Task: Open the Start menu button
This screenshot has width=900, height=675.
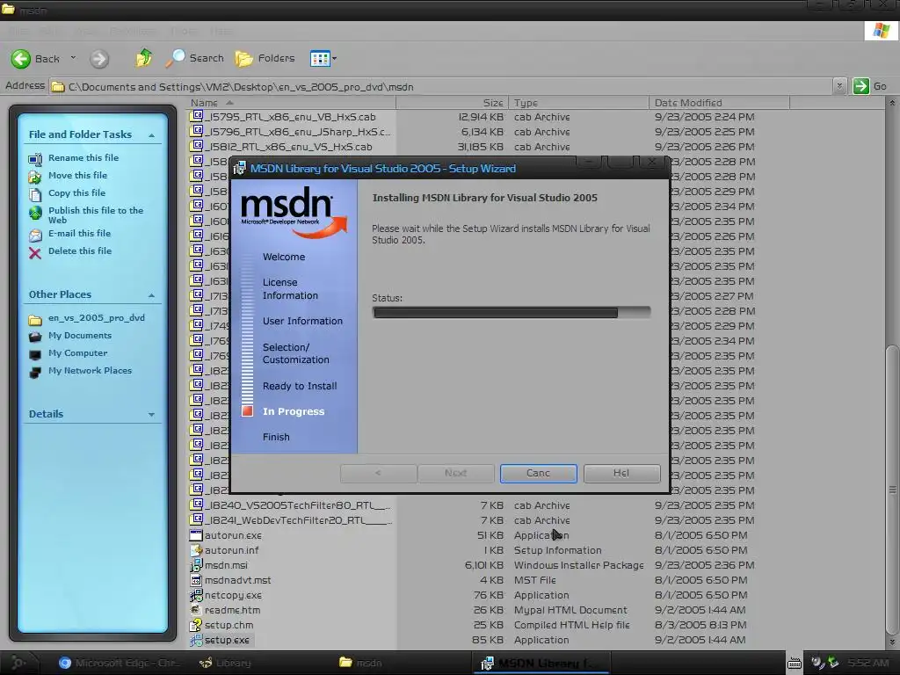Action: 18,663
